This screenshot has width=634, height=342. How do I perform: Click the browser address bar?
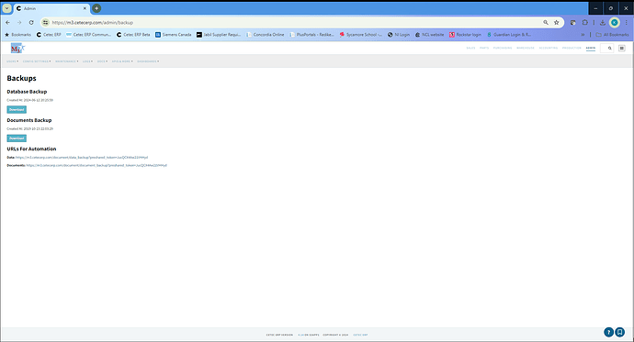(x=295, y=23)
